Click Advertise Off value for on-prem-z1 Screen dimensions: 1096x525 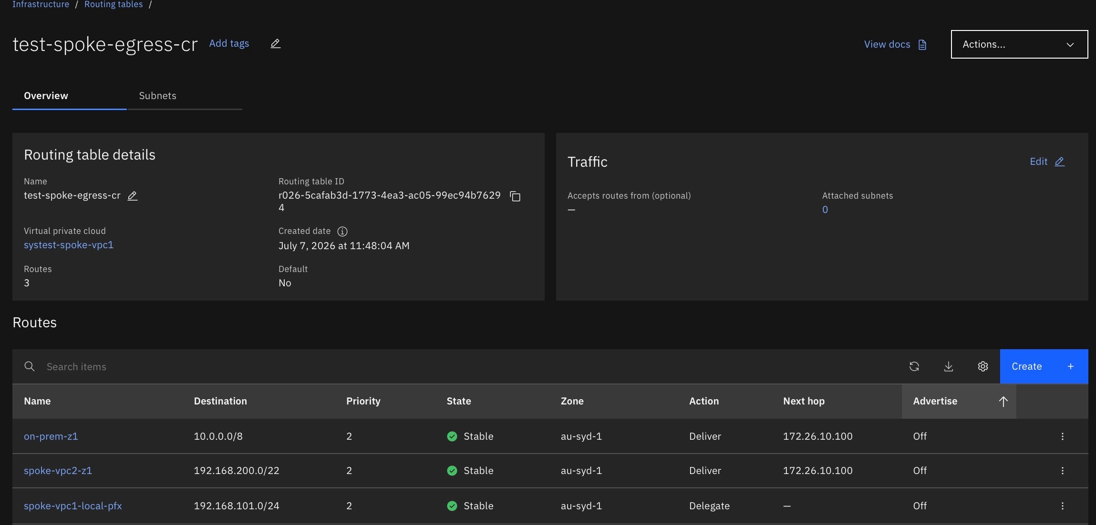920,436
